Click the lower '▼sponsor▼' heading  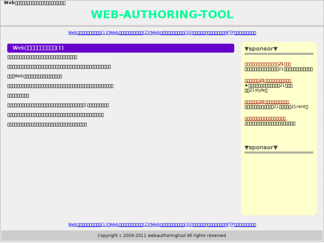point(261,148)
